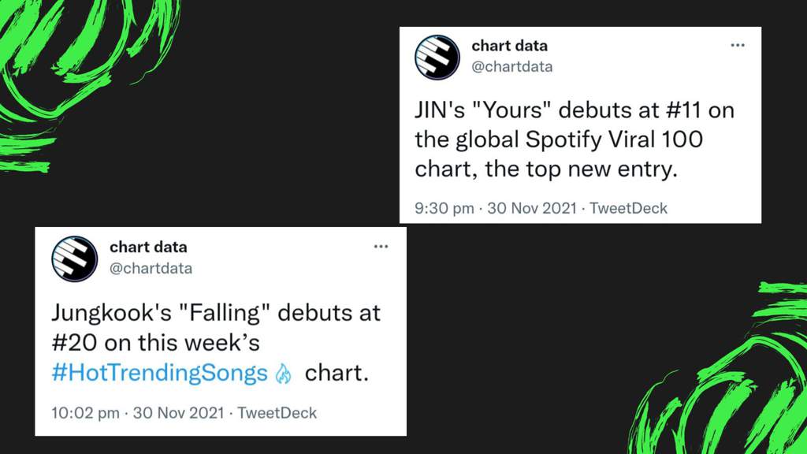Open TweetDeck source label on Jungkook tweet
This screenshot has height=454, width=807.
click(277, 413)
